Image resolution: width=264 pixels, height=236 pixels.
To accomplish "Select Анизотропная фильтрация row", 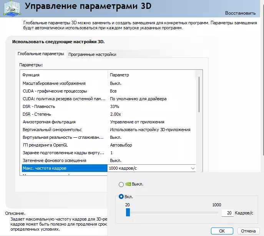I will 109,122.
